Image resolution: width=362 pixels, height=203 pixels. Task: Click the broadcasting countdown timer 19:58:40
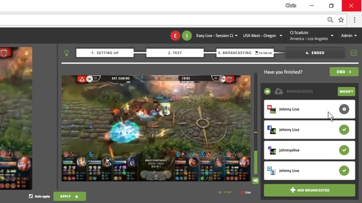point(263,53)
